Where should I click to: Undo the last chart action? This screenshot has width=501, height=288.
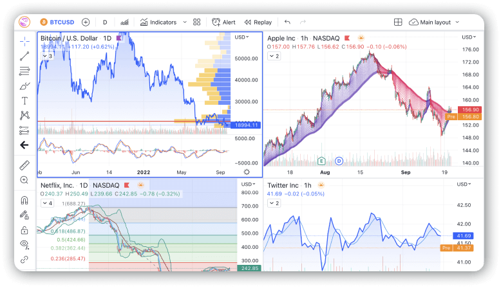click(x=287, y=22)
